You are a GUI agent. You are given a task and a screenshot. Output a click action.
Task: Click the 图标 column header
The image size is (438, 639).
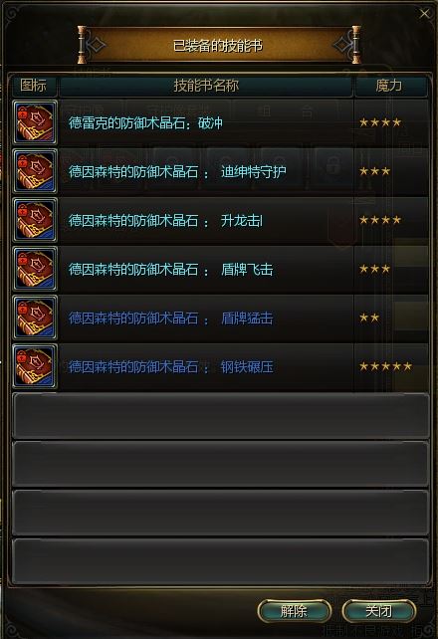coord(34,86)
